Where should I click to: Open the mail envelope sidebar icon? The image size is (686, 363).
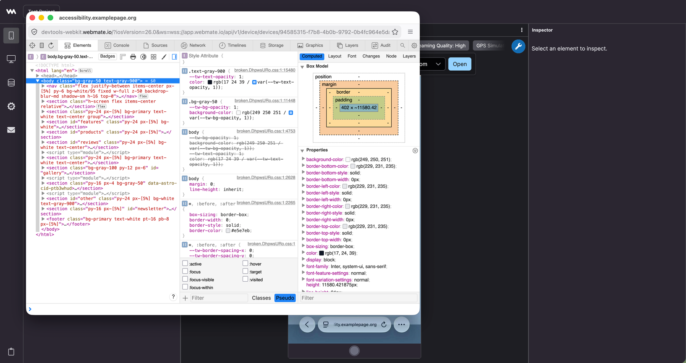11,130
